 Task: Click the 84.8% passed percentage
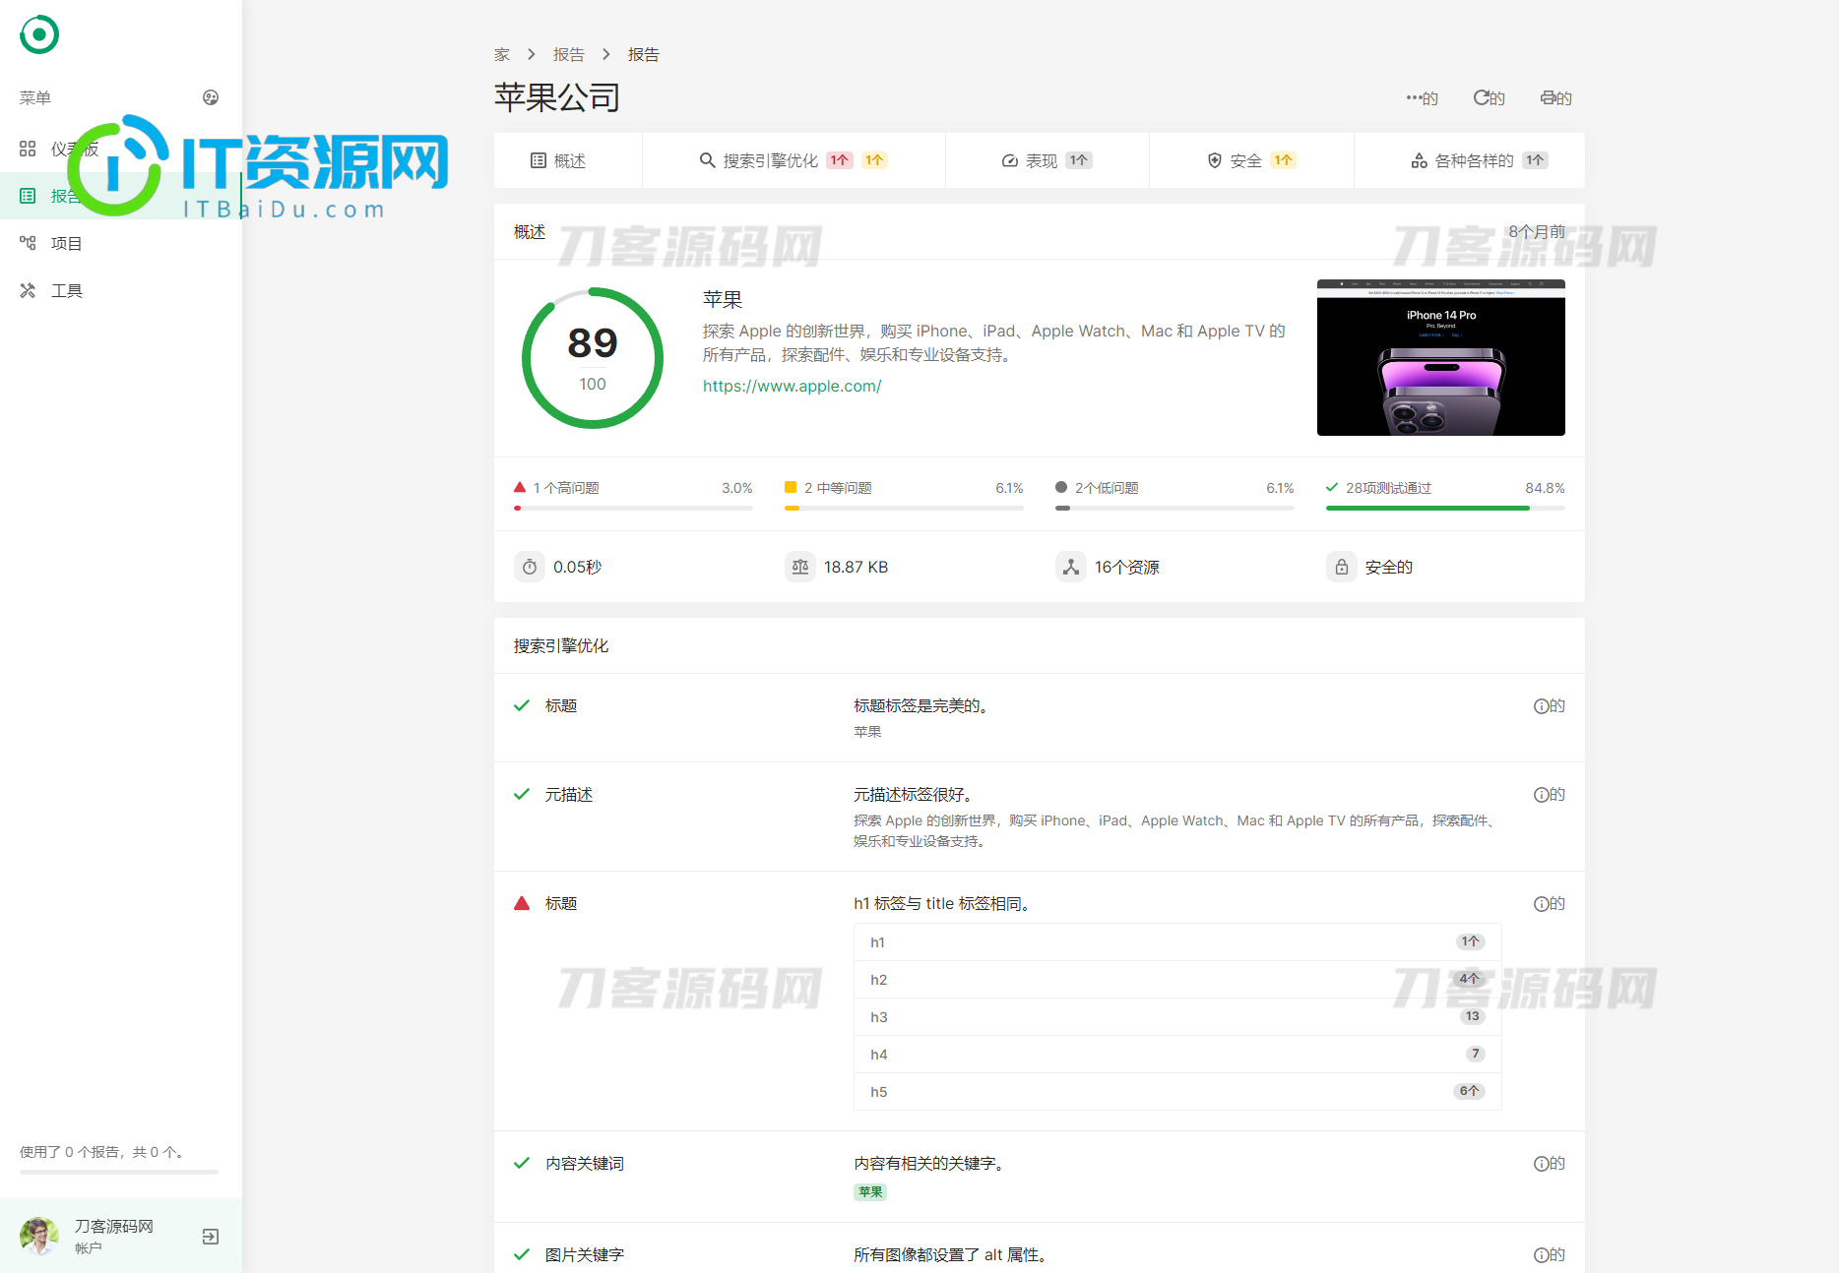coord(1545,487)
